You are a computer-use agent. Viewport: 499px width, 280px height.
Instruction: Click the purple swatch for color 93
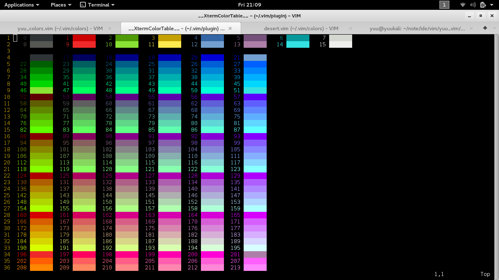tap(255, 136)
